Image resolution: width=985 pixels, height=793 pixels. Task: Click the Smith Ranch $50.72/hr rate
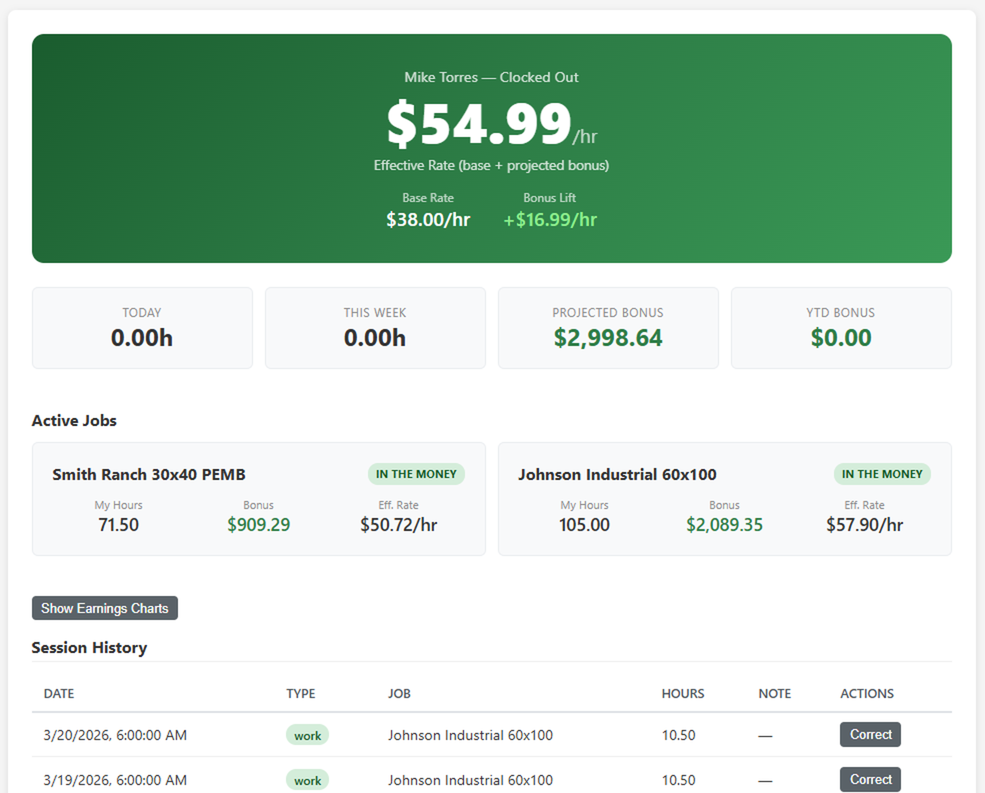click(x=398, y=524)
